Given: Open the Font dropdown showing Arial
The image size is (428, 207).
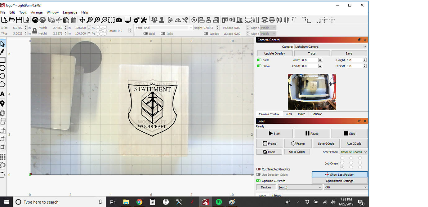Looking at the screenshot, I should point(168,28).
